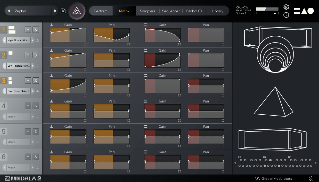Viewport: 319px width, 182px height.
Task: Mute track 1 with M button
Action: [28, 30]
